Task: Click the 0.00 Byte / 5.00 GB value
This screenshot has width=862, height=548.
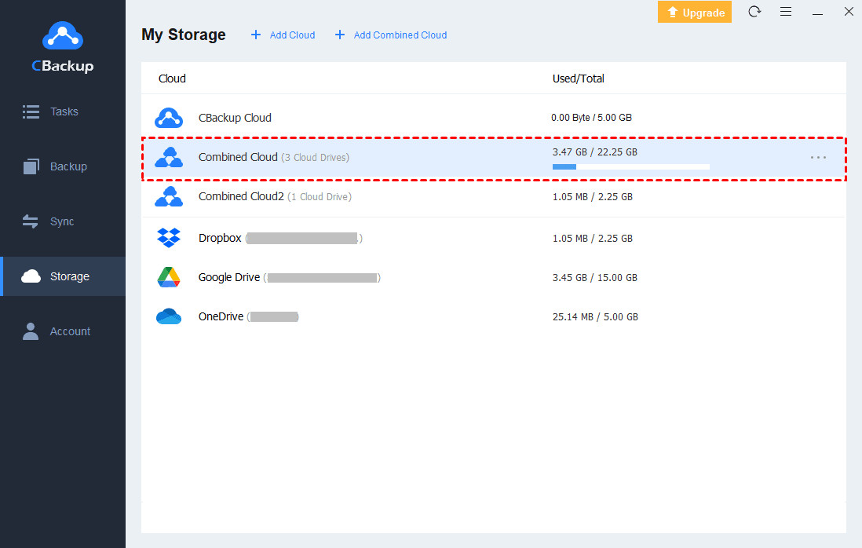Action: click(591, 118)
